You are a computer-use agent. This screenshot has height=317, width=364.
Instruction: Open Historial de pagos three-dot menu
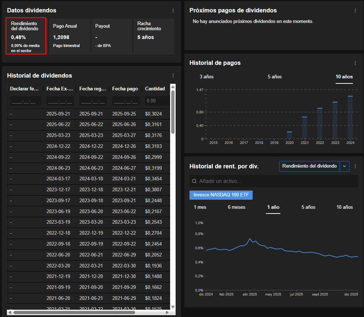click(x=355, y=63)
